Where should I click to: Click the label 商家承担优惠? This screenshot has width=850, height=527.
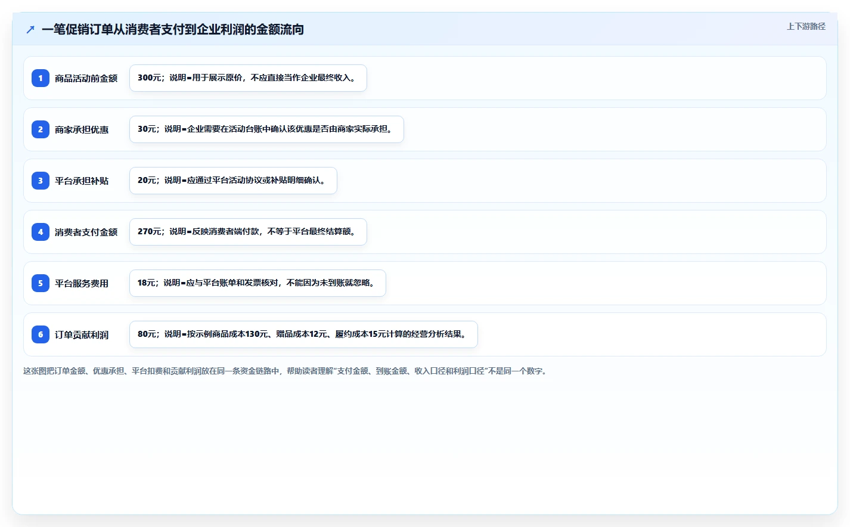[82, 129]
